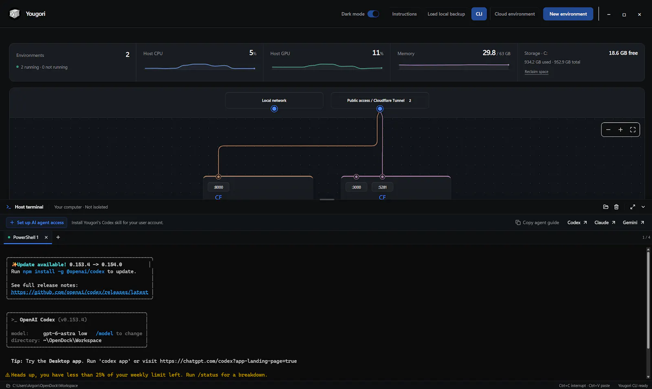Viewport: 652px width, 389px height.
Task: Click the Environments count card
Action: [73, 62]
